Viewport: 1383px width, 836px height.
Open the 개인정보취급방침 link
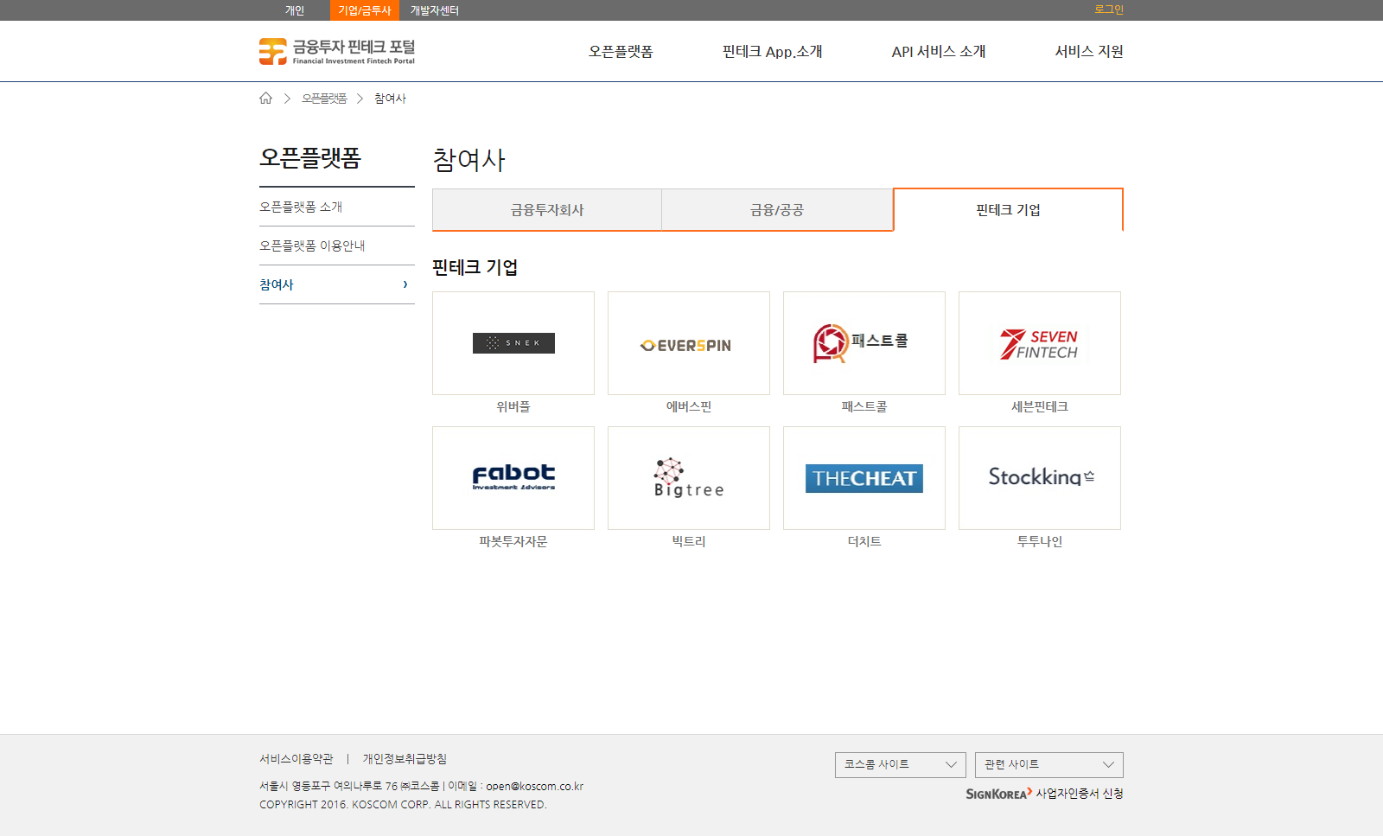(405, 759)
